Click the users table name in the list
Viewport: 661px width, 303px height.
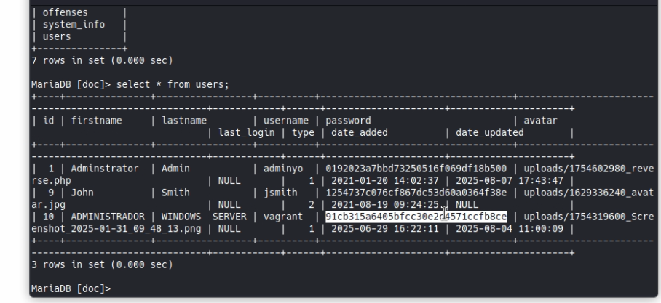click(57, 36)
